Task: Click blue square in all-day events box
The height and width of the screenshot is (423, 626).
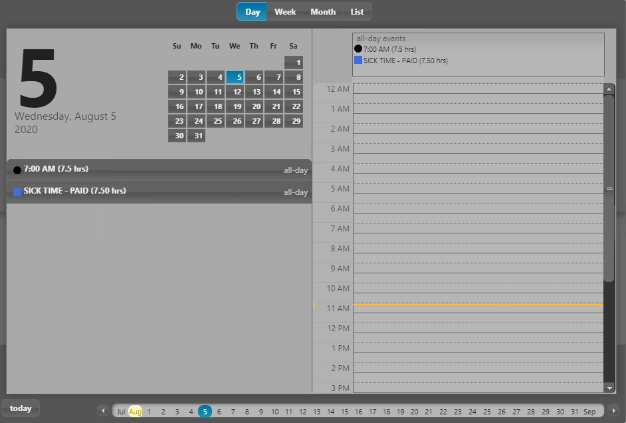Action: 358,60
